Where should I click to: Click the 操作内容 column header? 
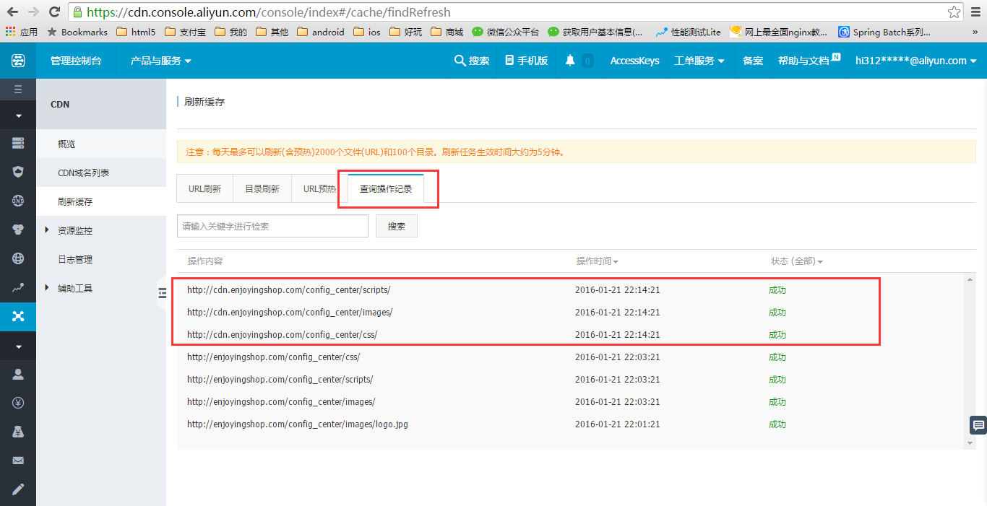tap(205, 261)
